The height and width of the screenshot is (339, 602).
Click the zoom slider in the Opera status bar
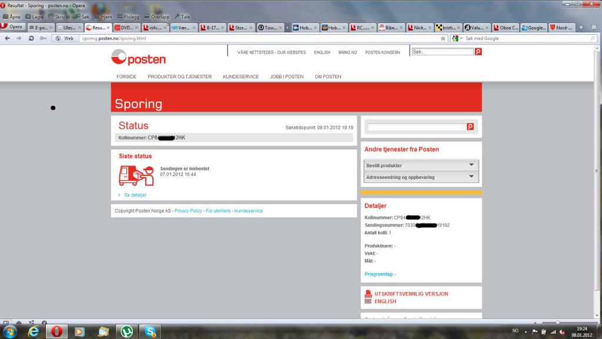coord(558,323)
